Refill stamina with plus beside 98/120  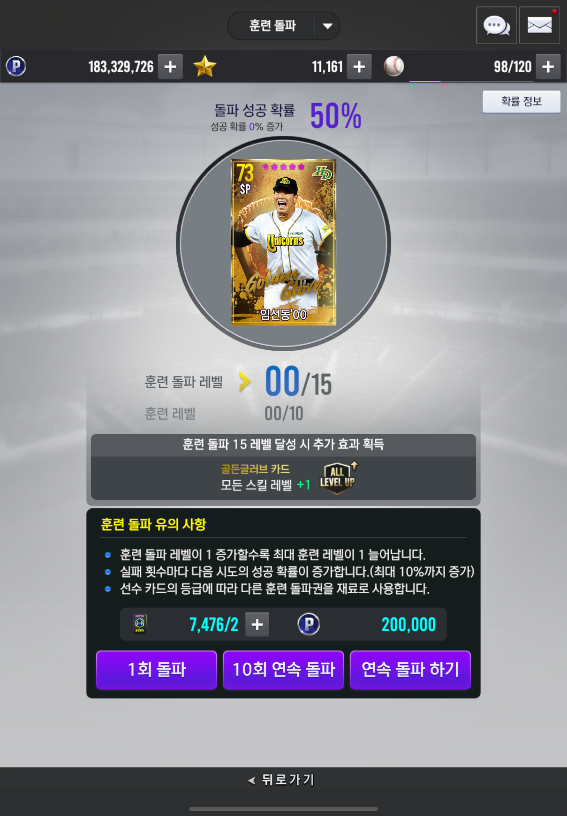(548, 67)
